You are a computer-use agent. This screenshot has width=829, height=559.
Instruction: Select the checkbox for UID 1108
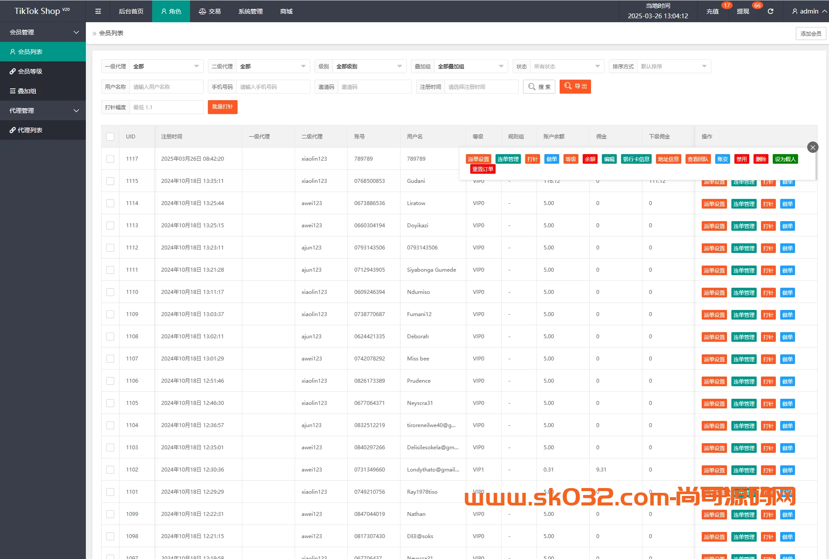110,337
